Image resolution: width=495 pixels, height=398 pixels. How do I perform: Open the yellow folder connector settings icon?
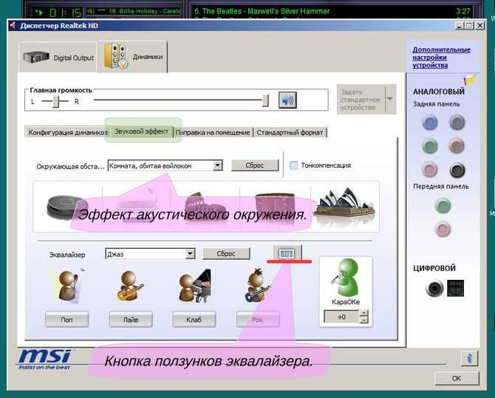[x=470, y=80]
